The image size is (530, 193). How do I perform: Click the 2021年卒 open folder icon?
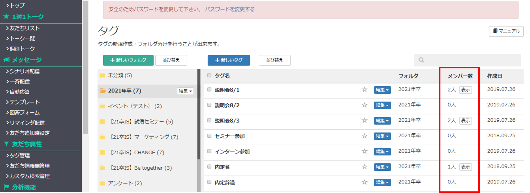point(103,91)
